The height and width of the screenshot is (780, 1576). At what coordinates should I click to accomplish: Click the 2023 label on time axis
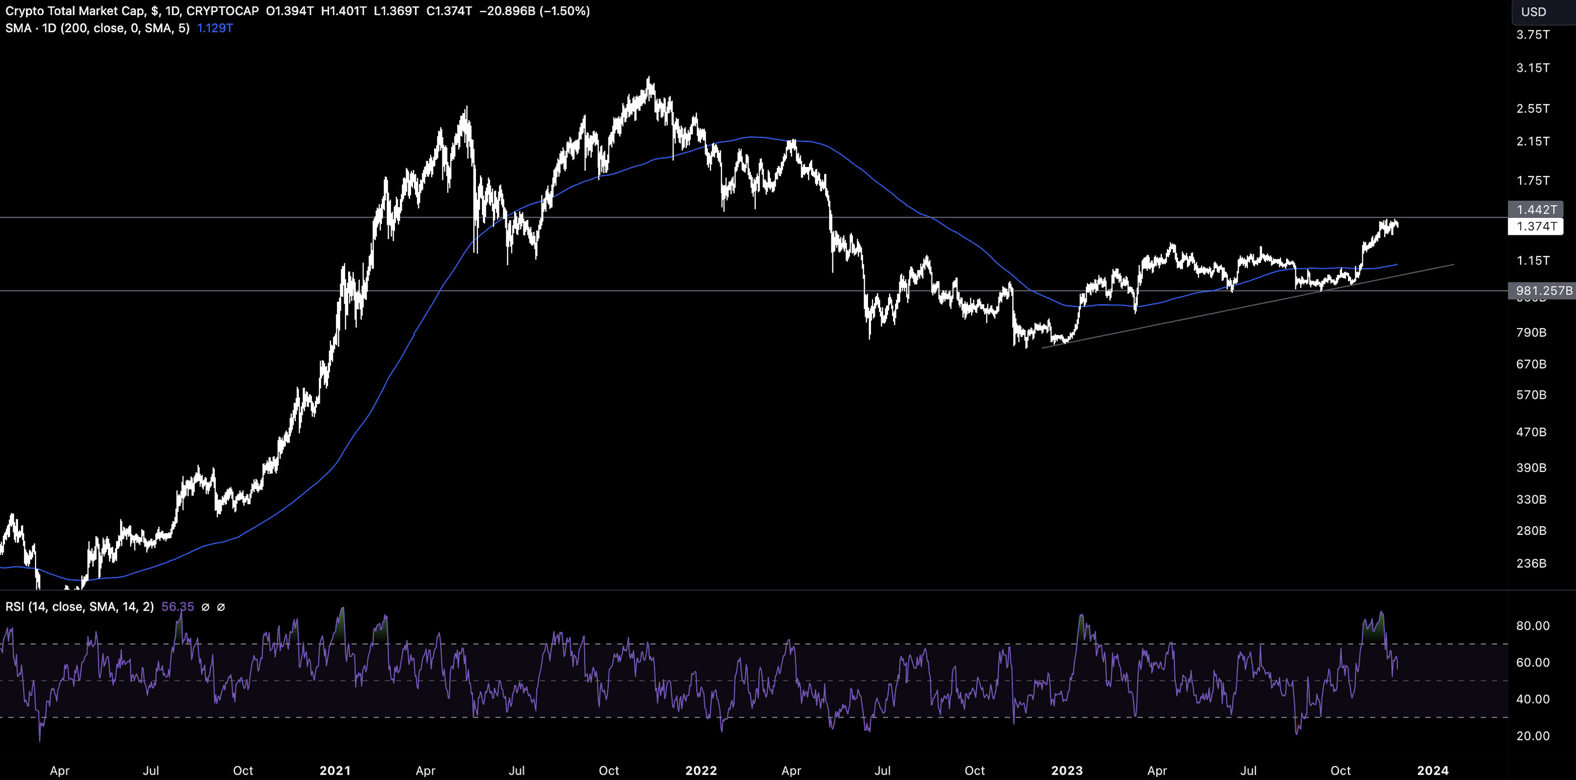pyautogui.click(x=1066, y=770)
